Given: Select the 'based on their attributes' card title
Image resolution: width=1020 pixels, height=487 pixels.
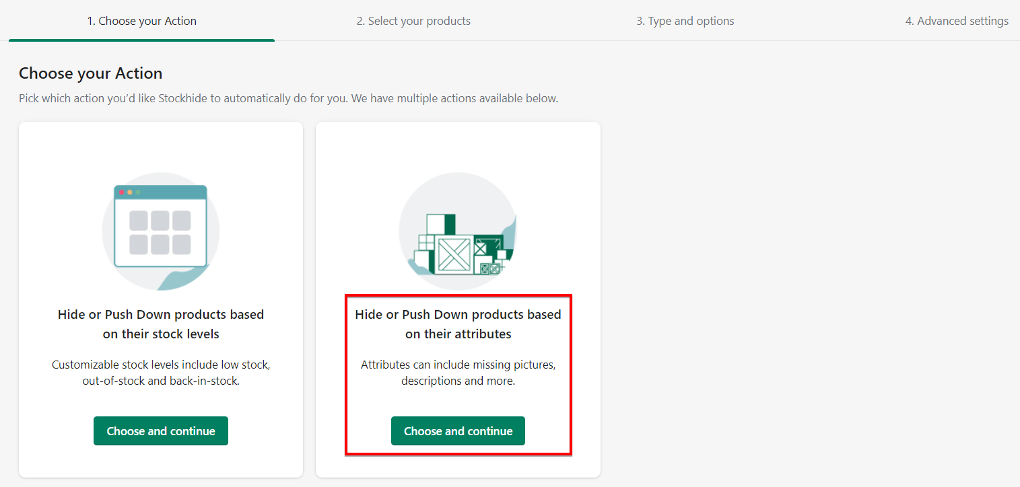Looking at the screenshot, I should 458,324.
